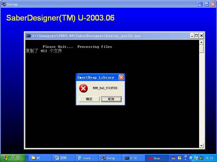Click the Setup window title bar icon
217x162 pixels.
coord(3,4)
